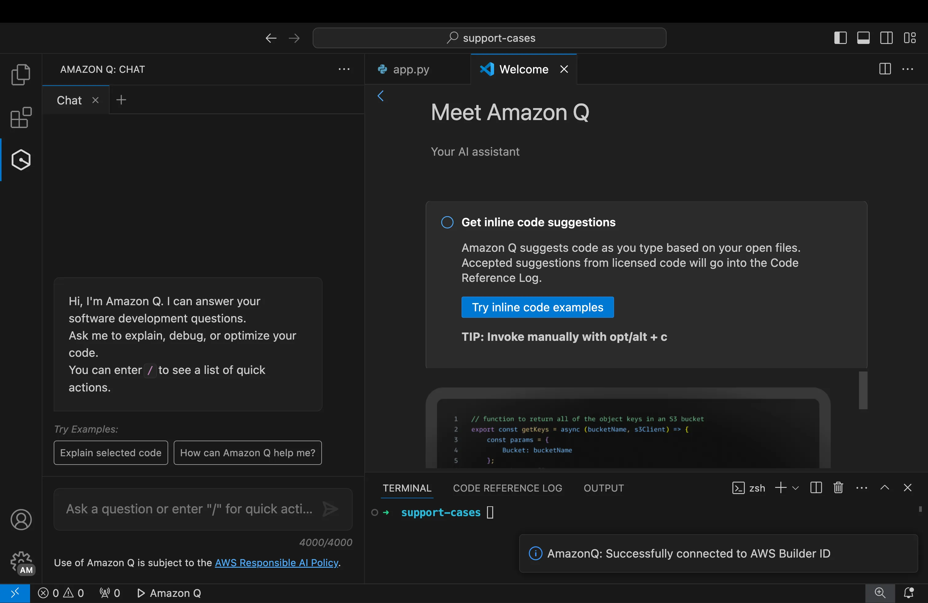Maximize the terminal panel with chevron up
Screen dimensions: 928x603
pos(885,488)
